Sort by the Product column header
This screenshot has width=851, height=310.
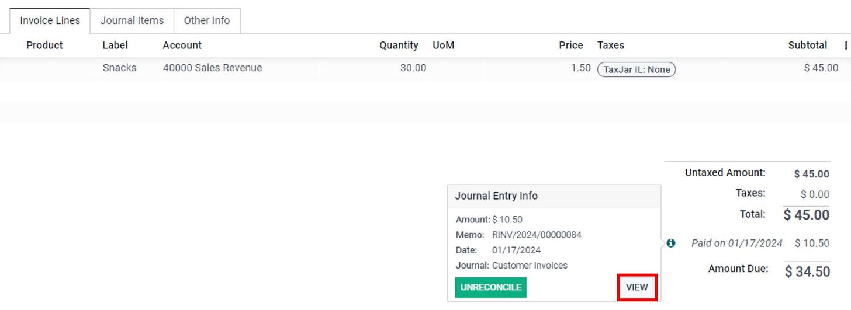[44, 46]
